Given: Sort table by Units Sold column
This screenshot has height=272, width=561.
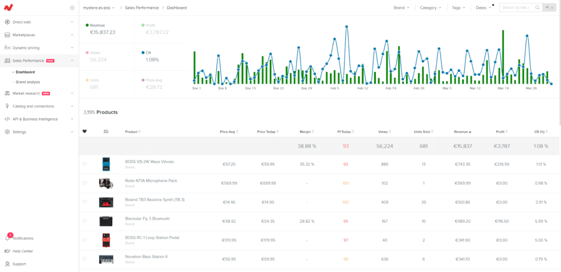Looking at the screenshot, I should tap(423, 132).
